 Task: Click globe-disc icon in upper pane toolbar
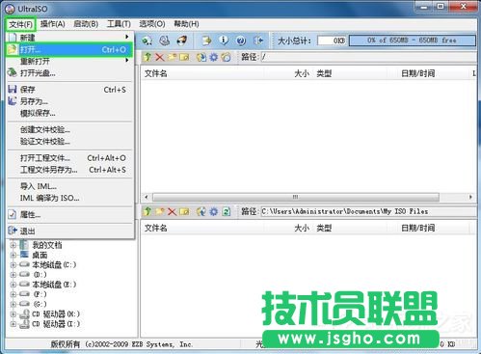[x=201, y=57]
